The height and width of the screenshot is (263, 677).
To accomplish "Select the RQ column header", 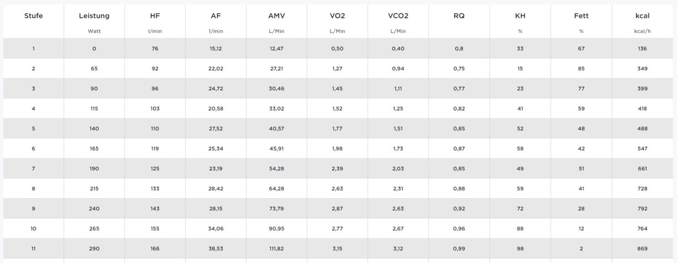I will tap(459, 16).
